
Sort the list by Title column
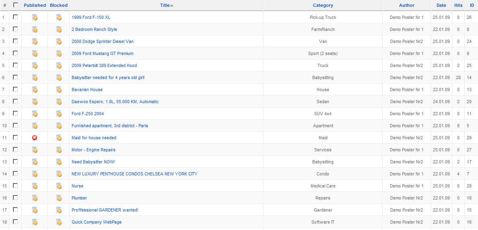(165, 5)
